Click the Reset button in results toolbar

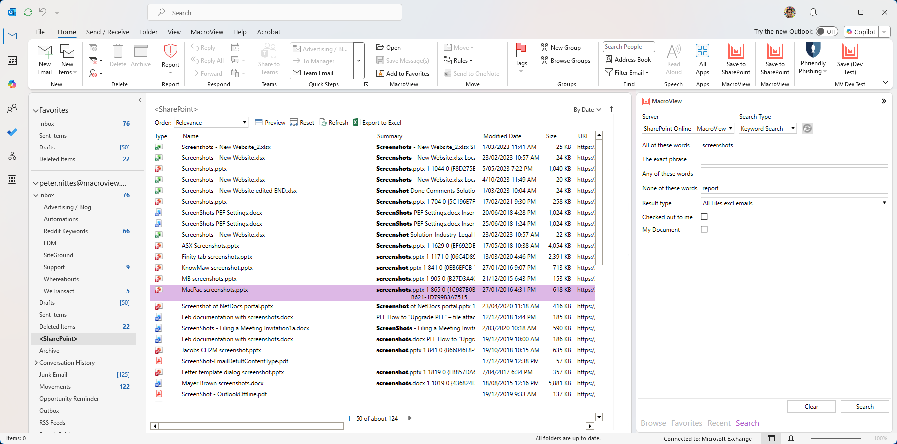pyautogui.click(x=302, y=123)
